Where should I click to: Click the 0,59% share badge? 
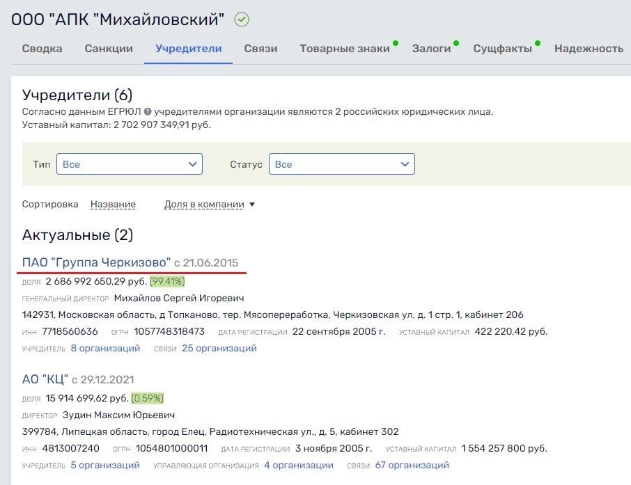click(x=147, y=399)
